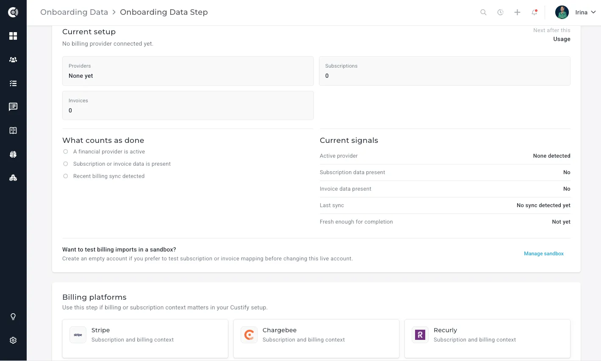The width and height of the screenshot is (601, 361).
Task: Click the Subscriptions count card
Action: pyautogui.click(x=445, y=71)
